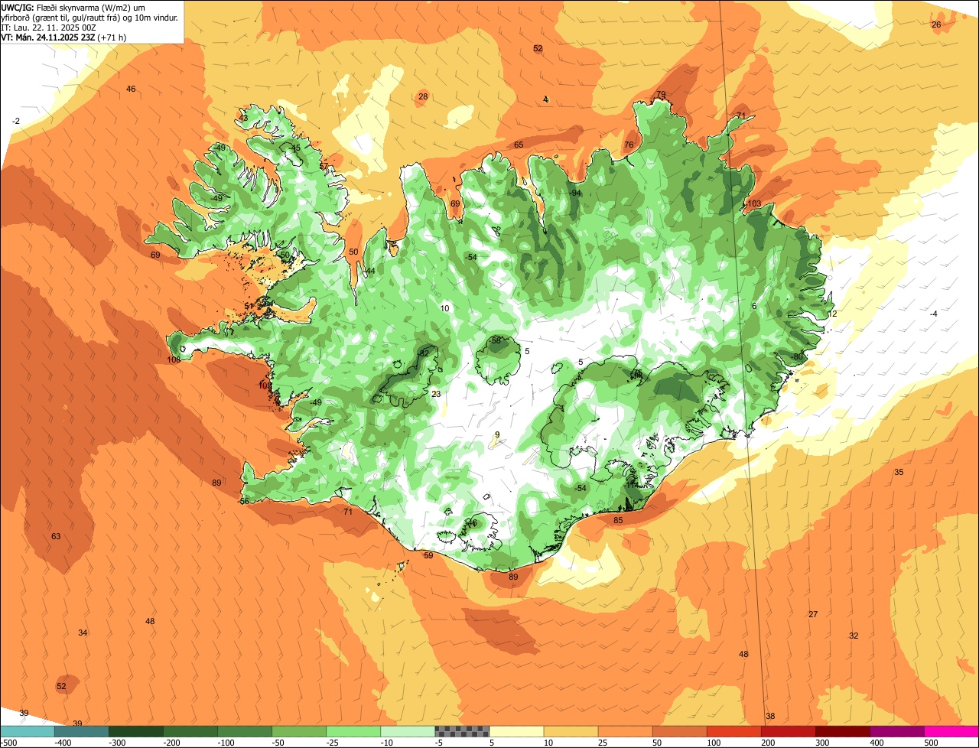
Task: Click the map value '65' off the north coast
Action: pos(519,145)
